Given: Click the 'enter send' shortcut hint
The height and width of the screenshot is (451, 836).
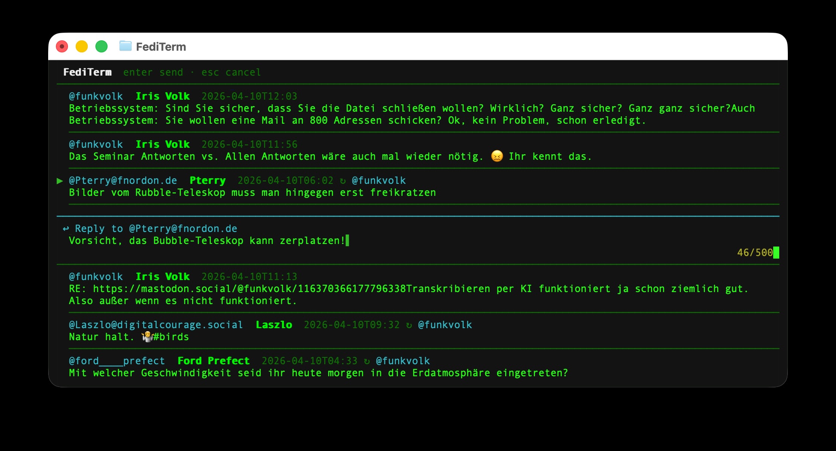Looking at the screenshot, I should 153,72.
